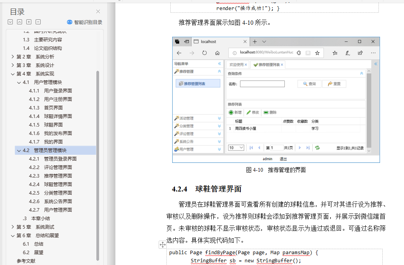Open 4.1.2 用户注册界面 heading
This screenshot has height=265, width=404.
(x=50, y=99)
